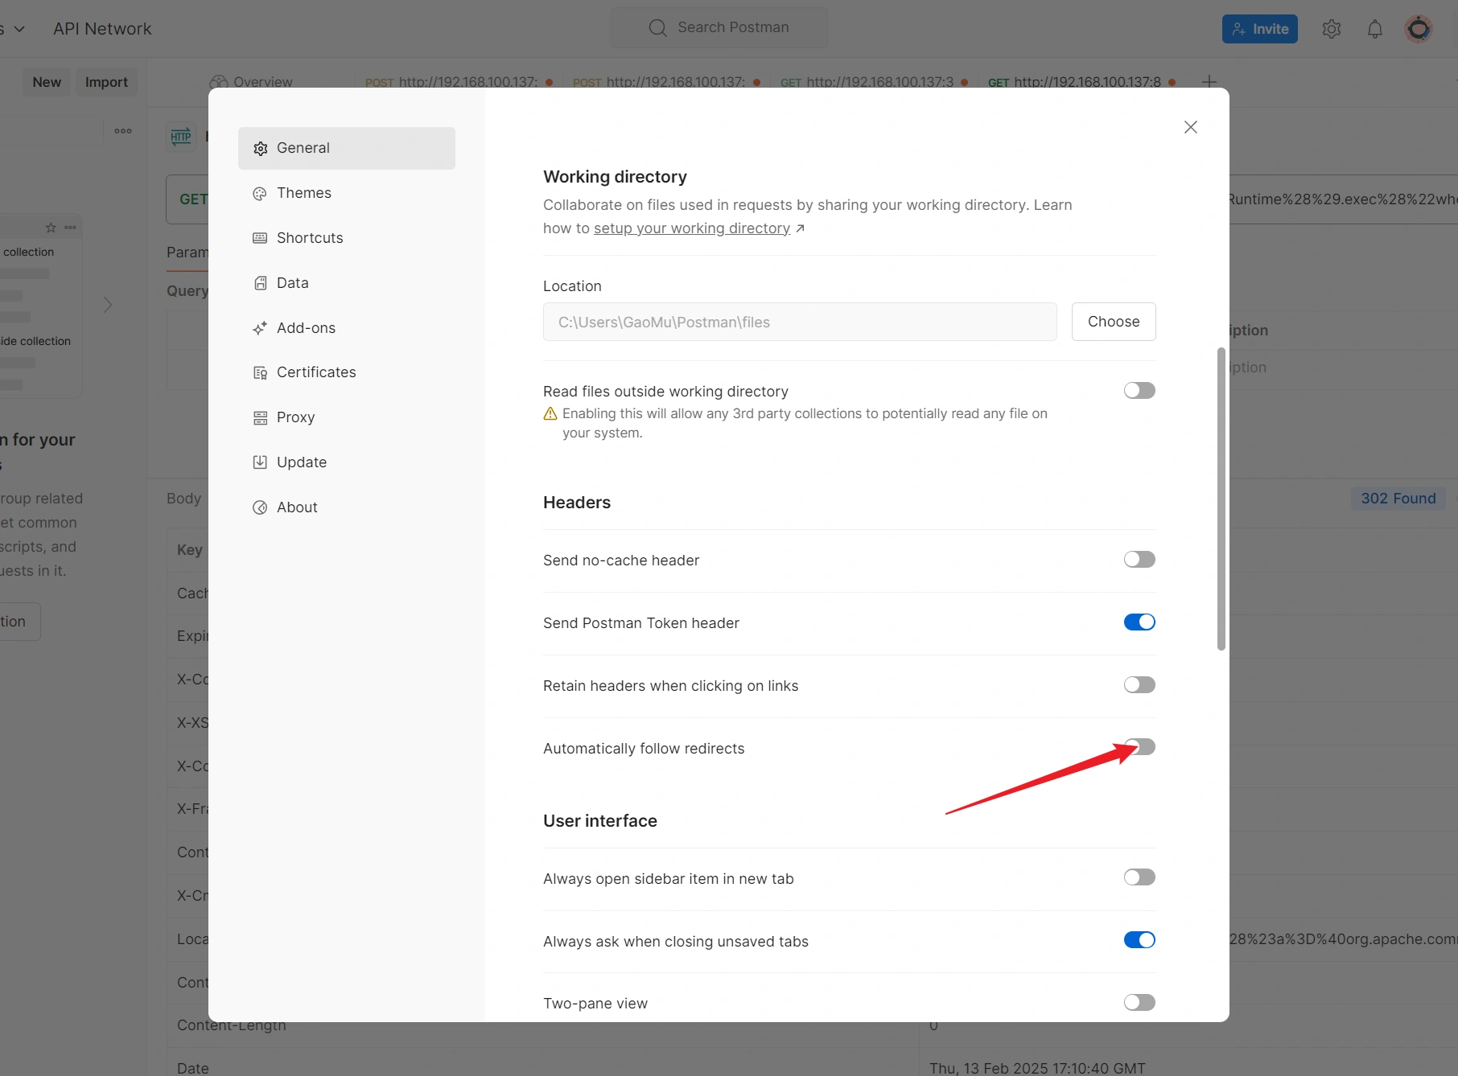Viewport: 1458px width, 1076px height.
Task: Disable Send Postman Token header toggle
Action: click(1139, 622)
